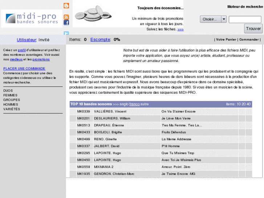Click DRAPEAU, Étienne artist

[x=109, y=125]
